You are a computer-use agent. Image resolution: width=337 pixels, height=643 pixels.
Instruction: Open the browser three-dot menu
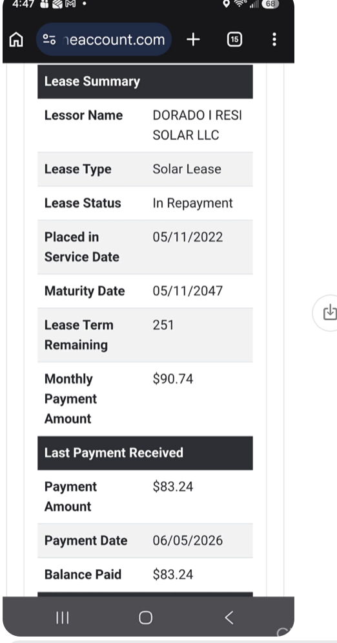[x=274, y=39]
